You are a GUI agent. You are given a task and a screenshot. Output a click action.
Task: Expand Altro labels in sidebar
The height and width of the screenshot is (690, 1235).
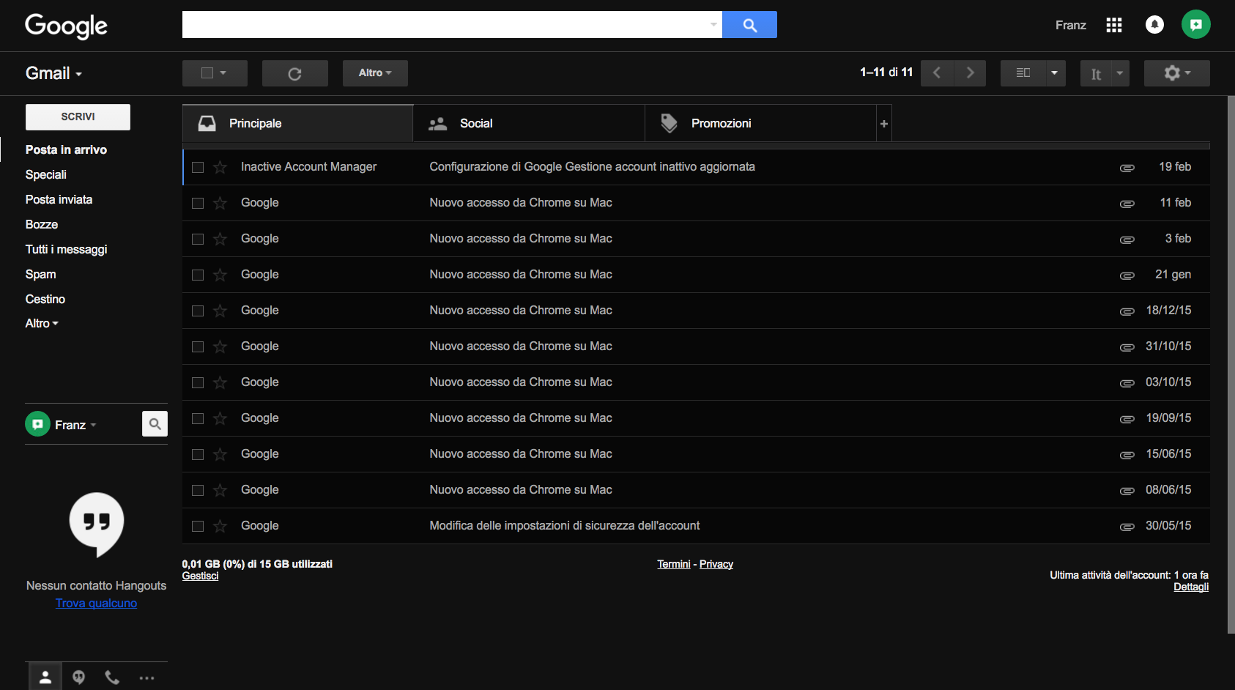pos(42,323)
